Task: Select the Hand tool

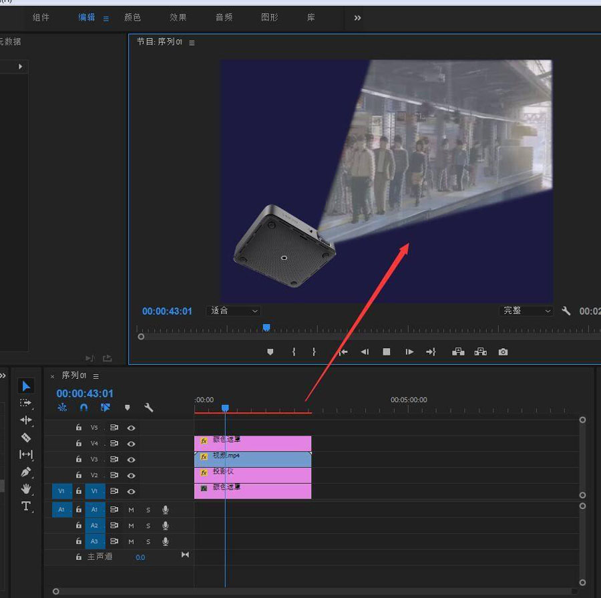Action: pos(26,489)
